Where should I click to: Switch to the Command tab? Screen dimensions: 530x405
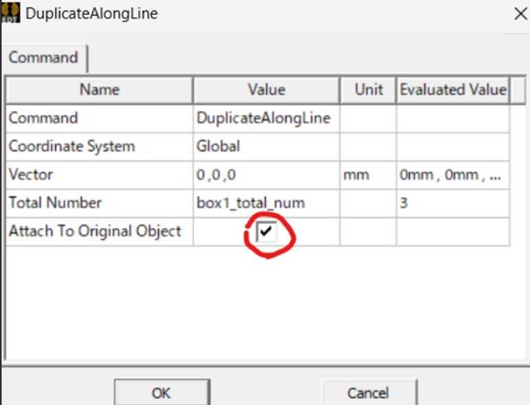click(43, 58)
